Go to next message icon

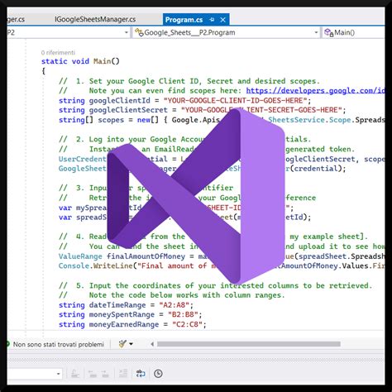point(105,374)
